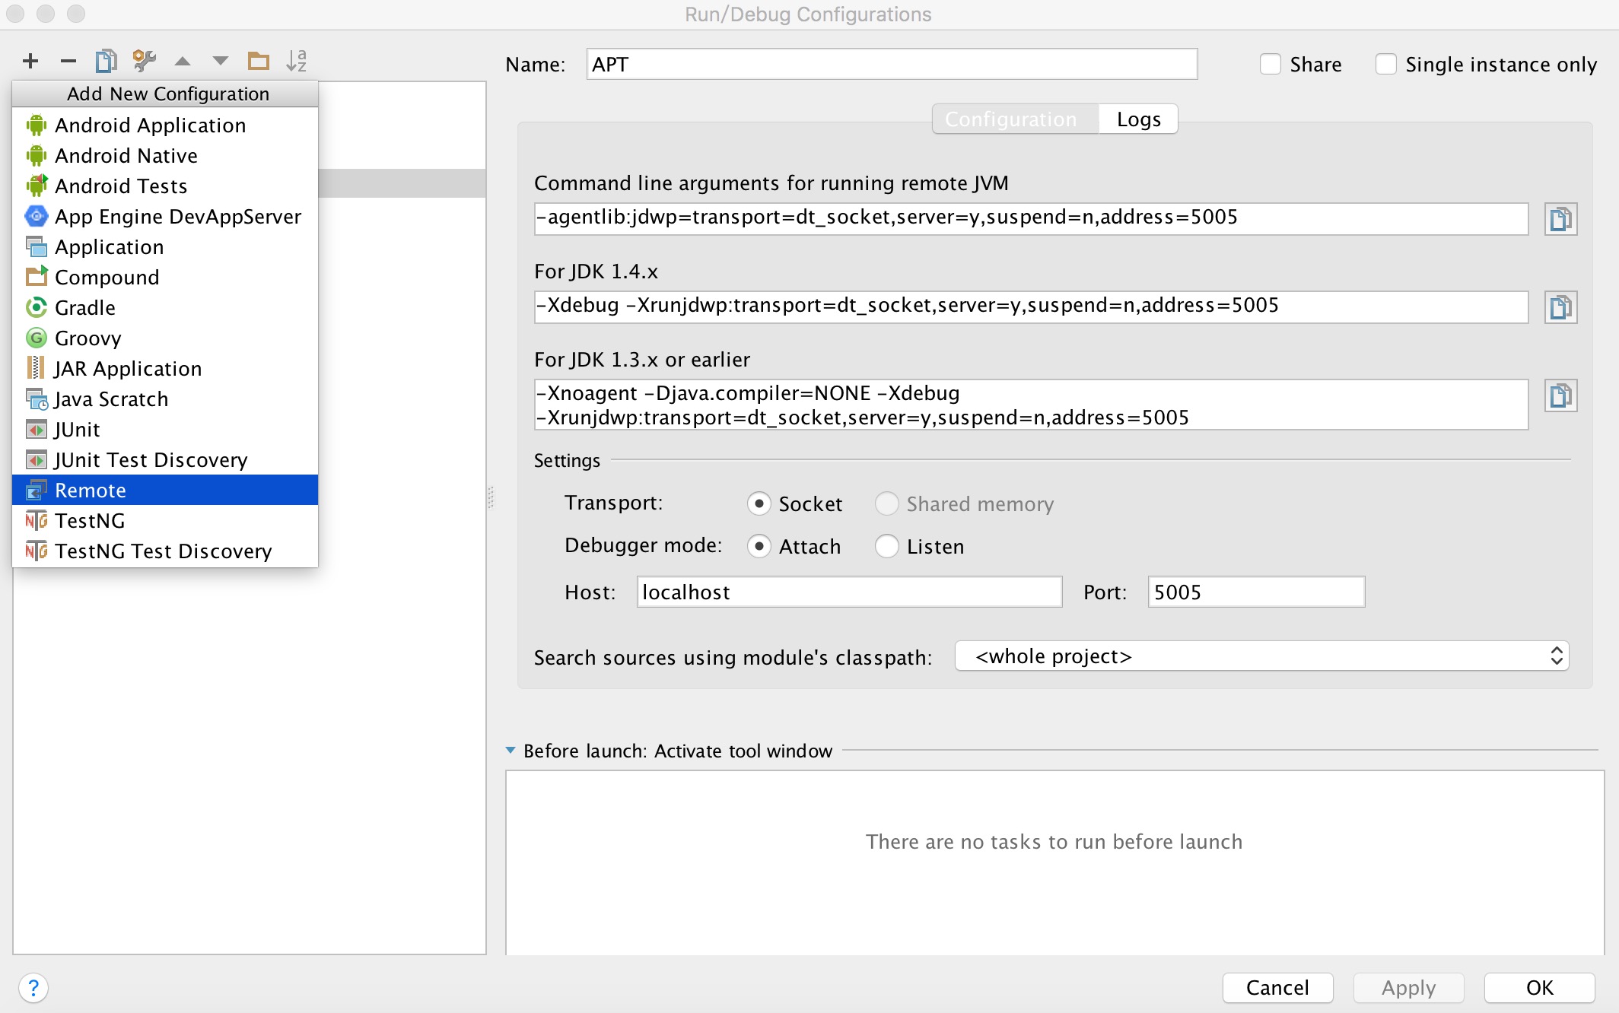Click the Remove Configuration minus icon
Image resolution: width=1619 pixels, height=1013 pixels.
66,59
